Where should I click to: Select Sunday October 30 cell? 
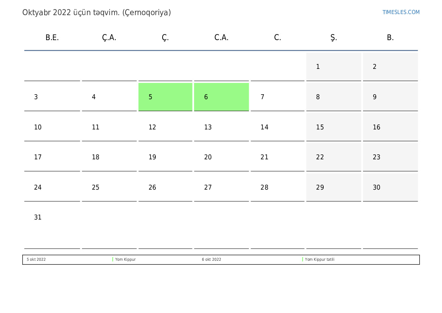pyautogui.click(x=390, y=187)
